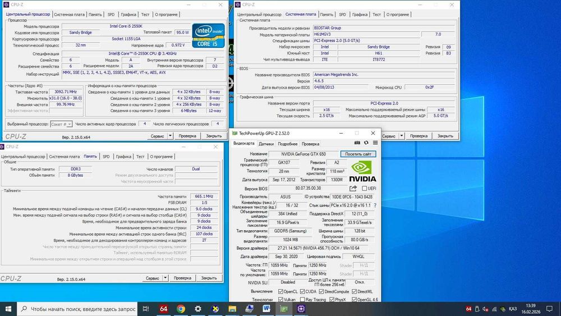This screenshot has height=316, width=561.
Task: Toggle the UEFI checkbox in GPU-Z
Action: click(x=364, y=188)
